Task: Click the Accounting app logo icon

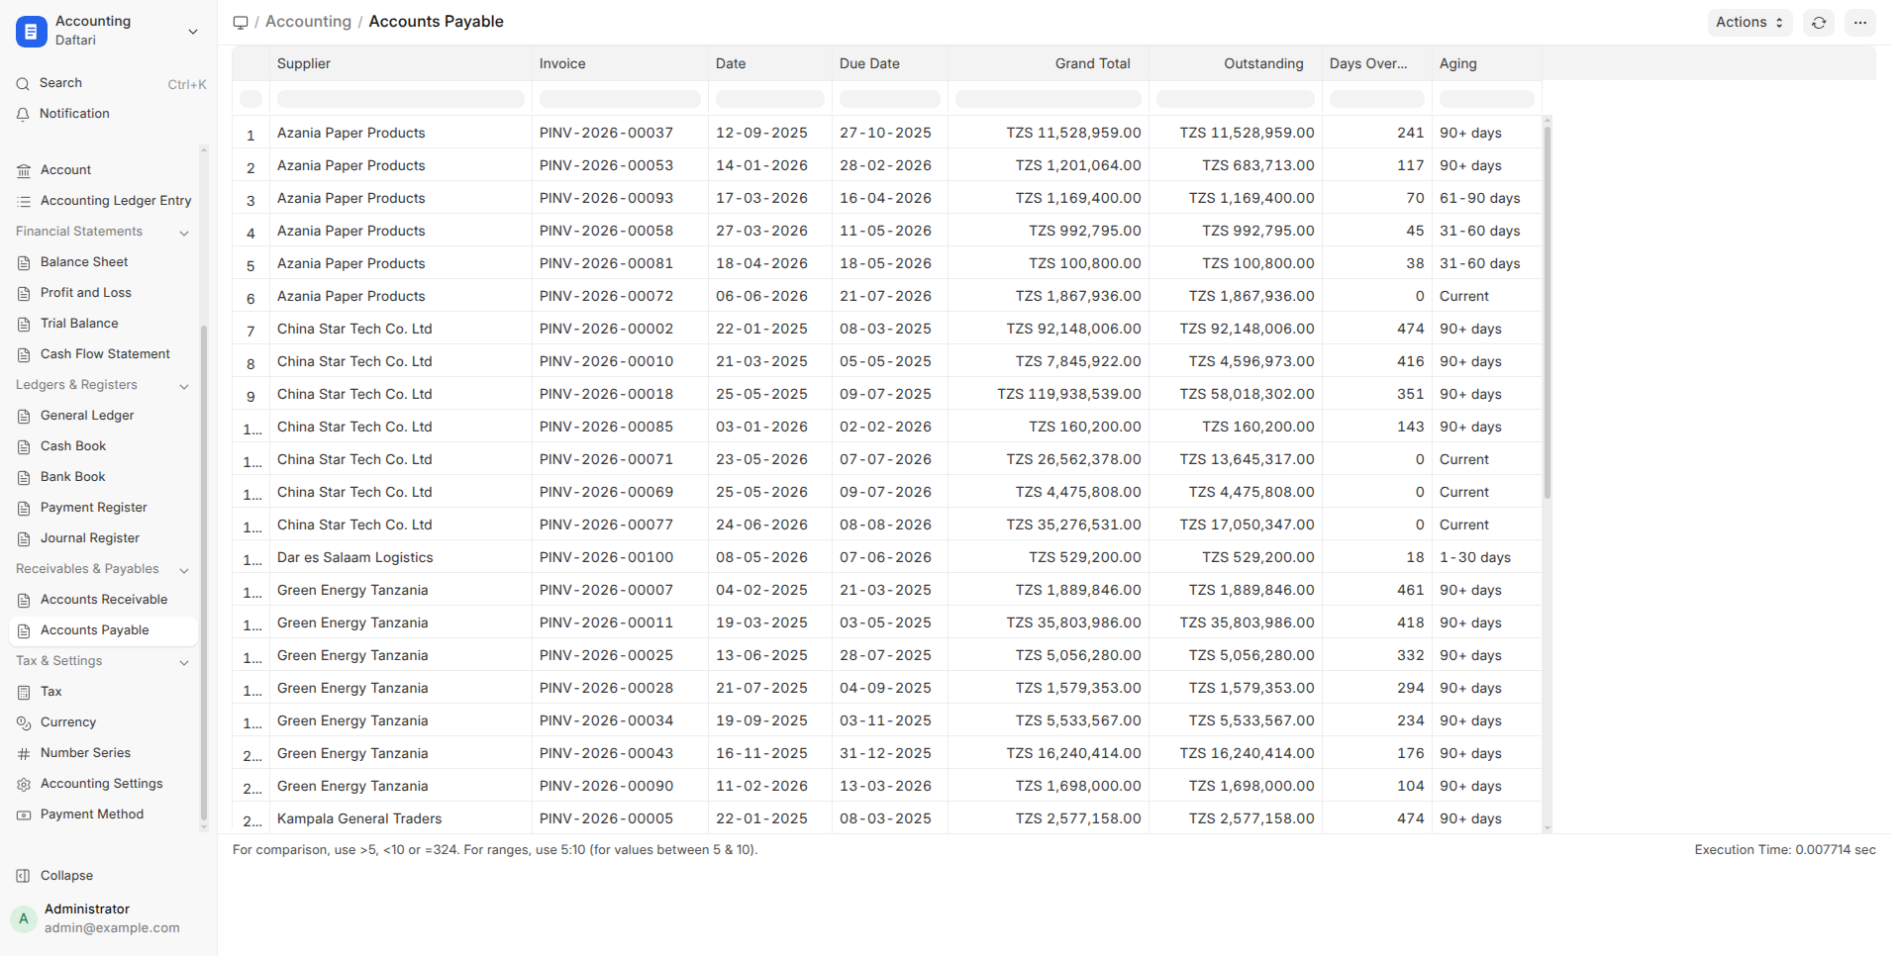Action: click(31, 32)
